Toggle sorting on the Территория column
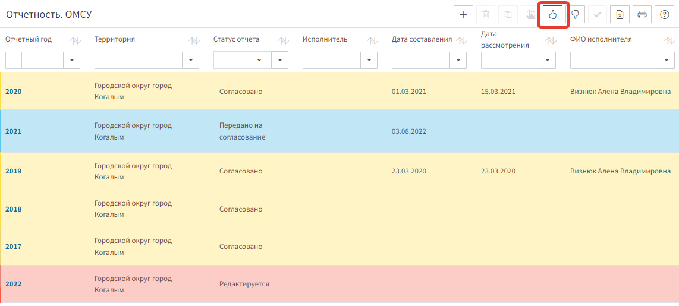 coord(194,40)
